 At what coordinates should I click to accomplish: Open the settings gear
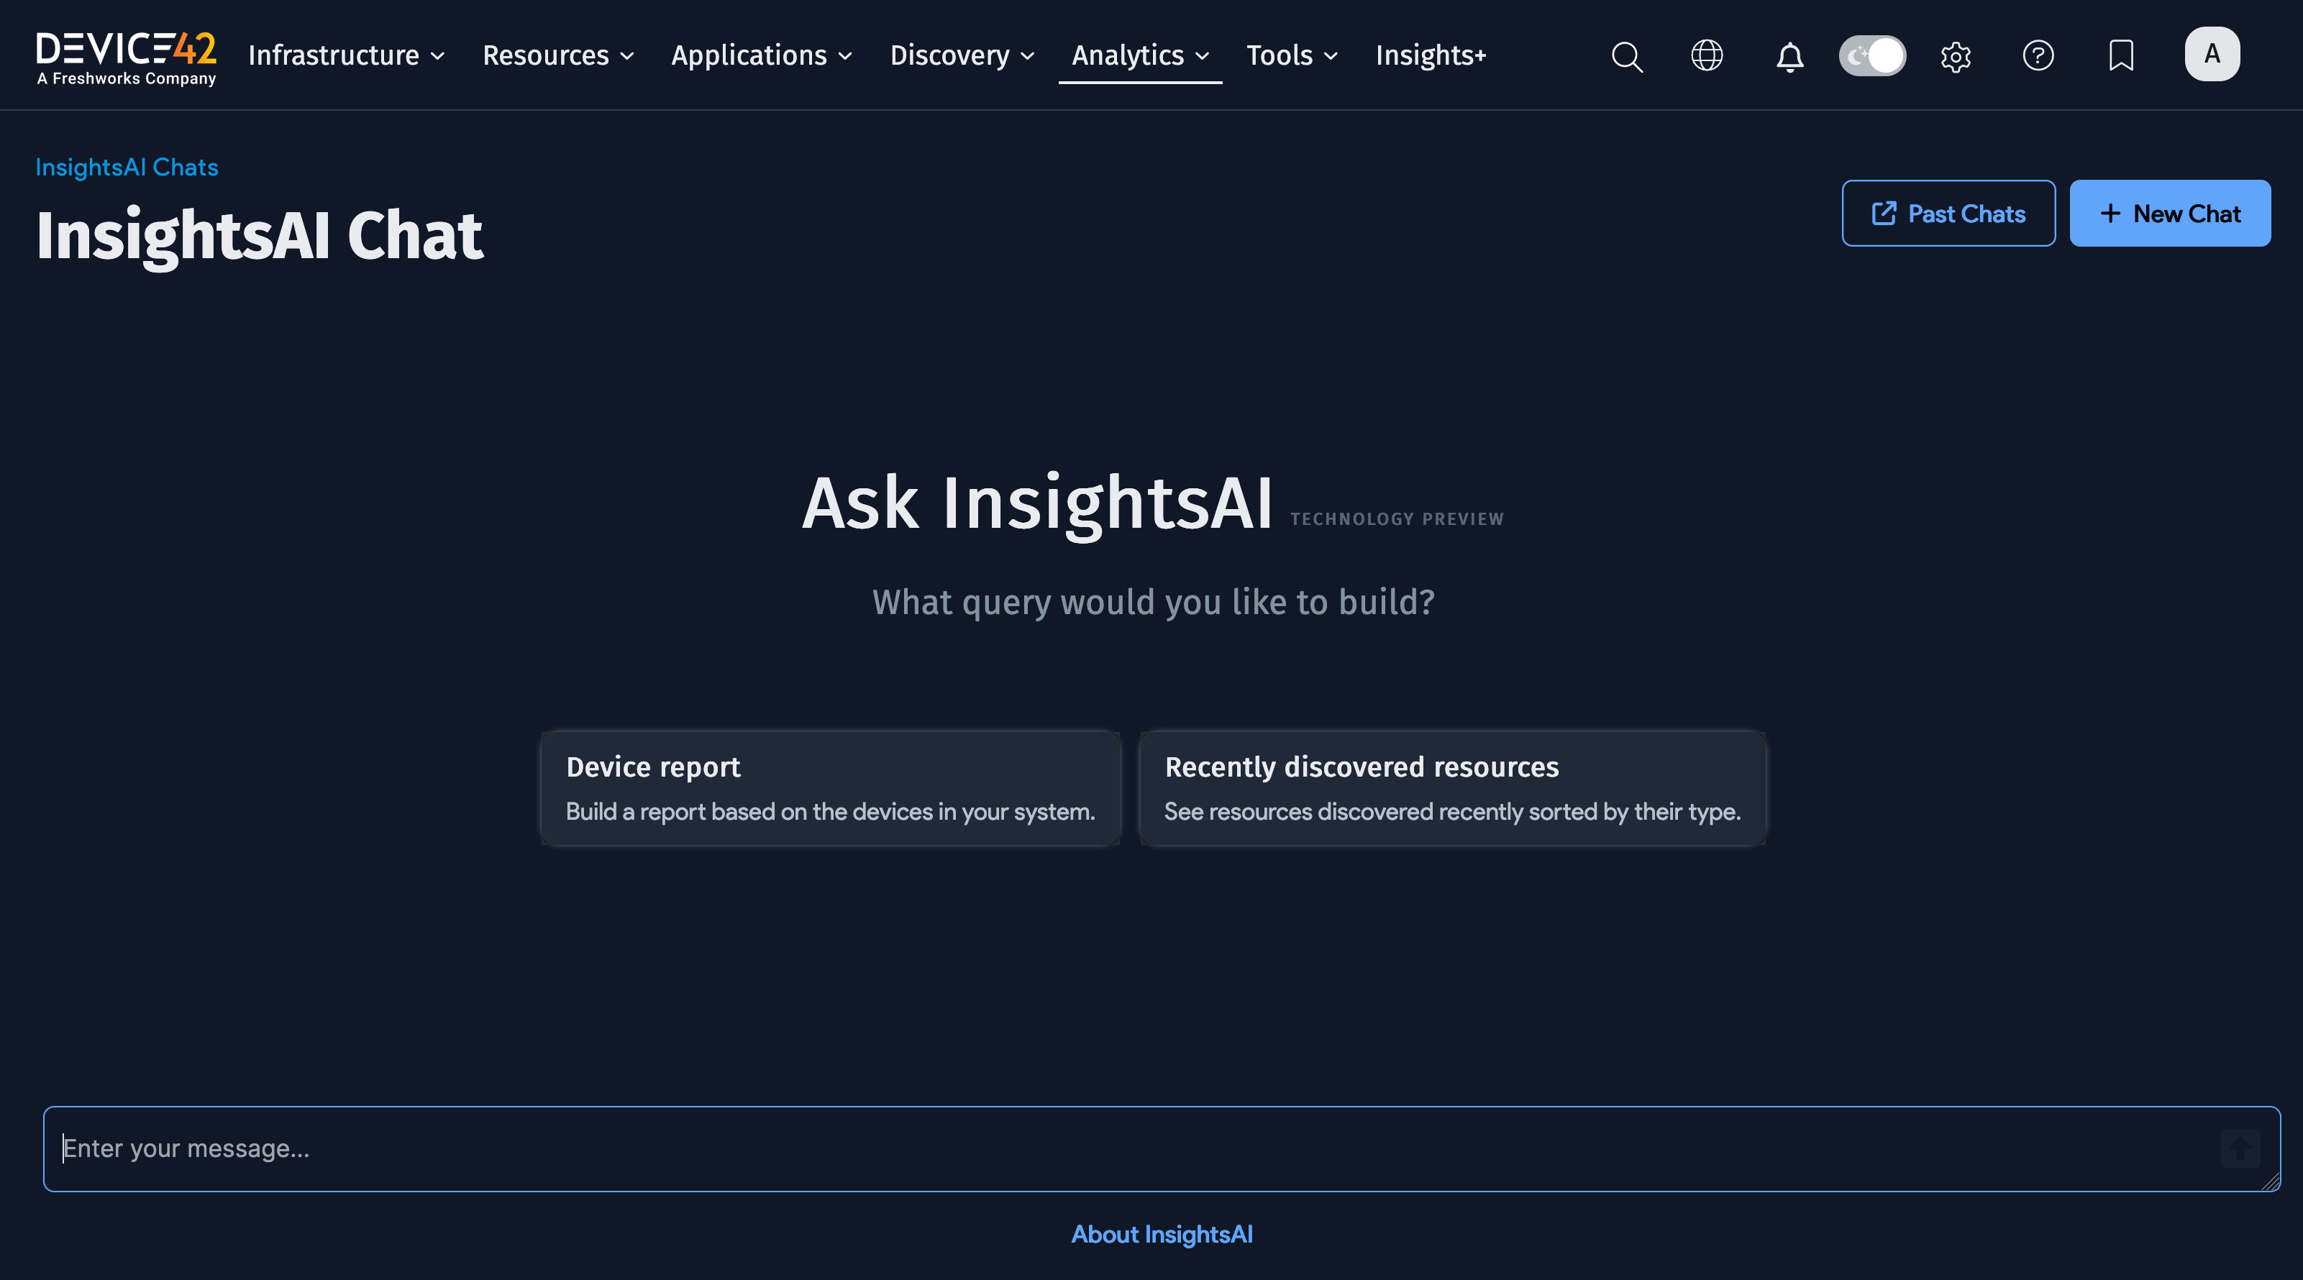click(x=1955, y=55)
